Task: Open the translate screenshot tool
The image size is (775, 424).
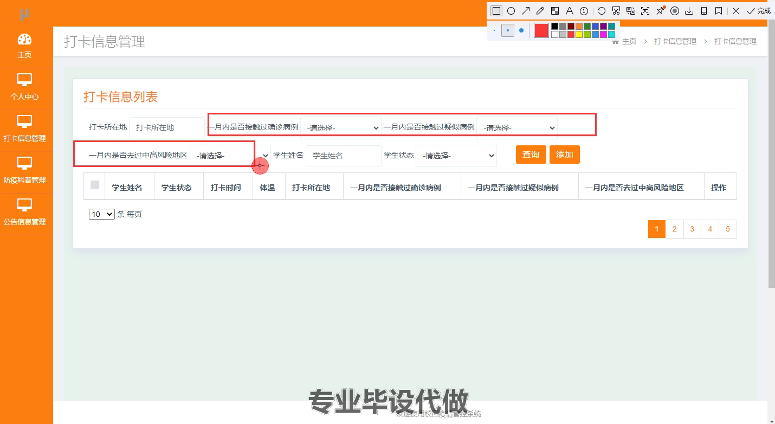Action: pyautogui.click(x=631, y=11)
